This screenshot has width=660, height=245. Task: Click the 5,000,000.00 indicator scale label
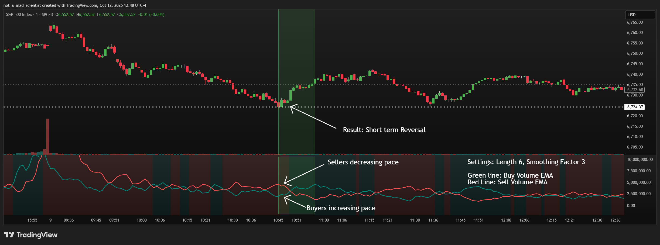coord(639,182)
